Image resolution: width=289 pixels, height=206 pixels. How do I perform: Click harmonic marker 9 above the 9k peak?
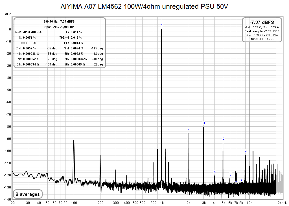[246, 151]
